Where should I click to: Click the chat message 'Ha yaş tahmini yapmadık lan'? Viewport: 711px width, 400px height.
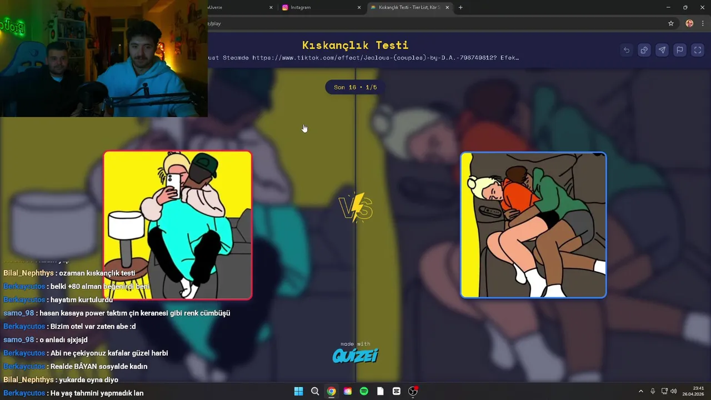click(x=97, y=393)
